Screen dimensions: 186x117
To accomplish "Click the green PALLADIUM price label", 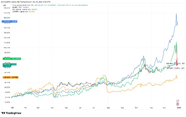I will [12, 59].
